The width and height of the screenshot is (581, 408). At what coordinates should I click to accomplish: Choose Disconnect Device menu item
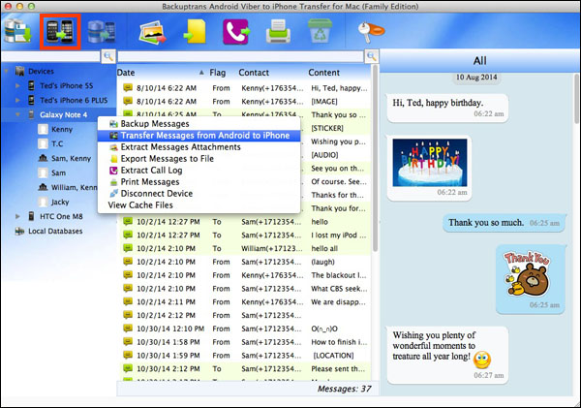pyautogui.click(x=199, y=193)
